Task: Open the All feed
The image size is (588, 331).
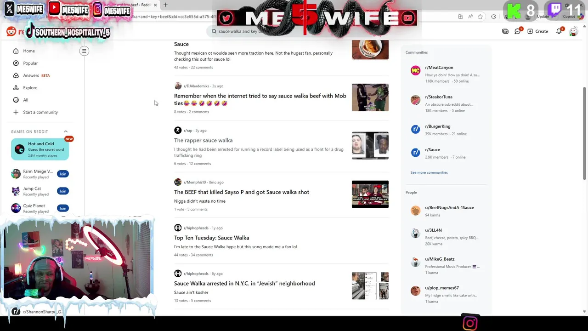Action: click(26, 100)
